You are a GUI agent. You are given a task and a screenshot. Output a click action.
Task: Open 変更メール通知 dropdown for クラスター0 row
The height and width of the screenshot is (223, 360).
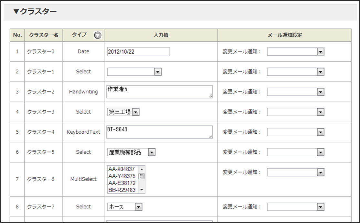pos(295,52)
